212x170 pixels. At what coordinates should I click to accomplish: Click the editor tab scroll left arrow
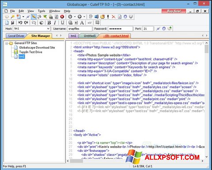tap(203, 35)
